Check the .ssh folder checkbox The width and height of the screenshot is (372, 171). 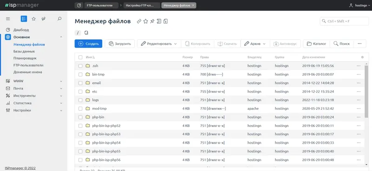tap(80, 66)
